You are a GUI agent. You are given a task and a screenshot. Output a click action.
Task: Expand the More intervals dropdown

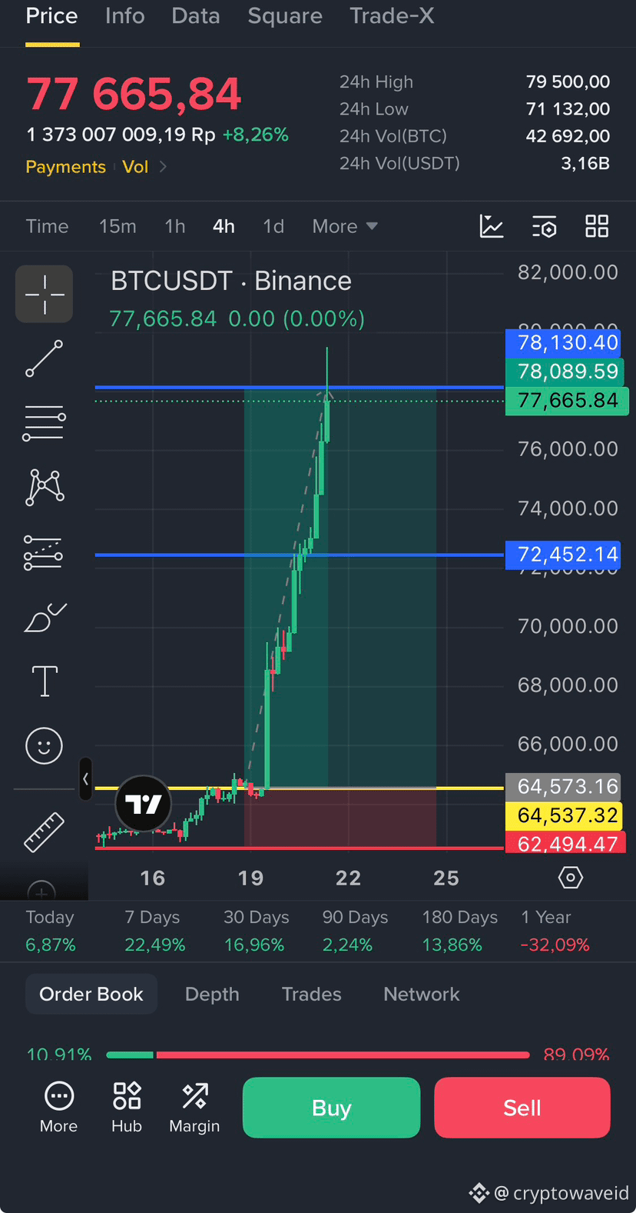point(345,226)
